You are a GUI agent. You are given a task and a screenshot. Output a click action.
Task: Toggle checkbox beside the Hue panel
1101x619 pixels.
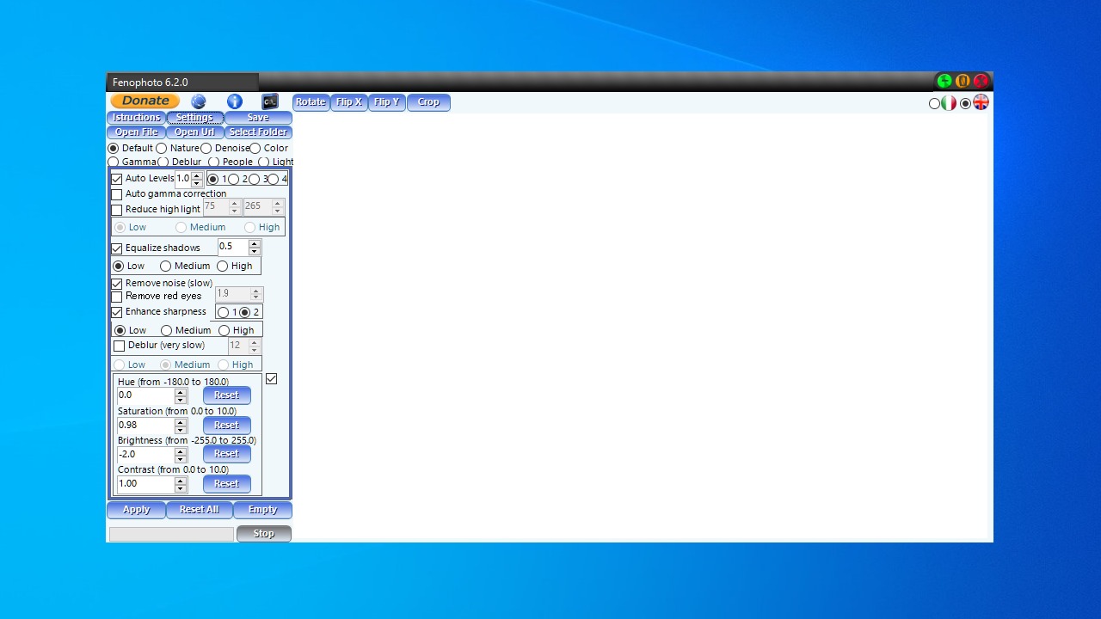(272, 379)
